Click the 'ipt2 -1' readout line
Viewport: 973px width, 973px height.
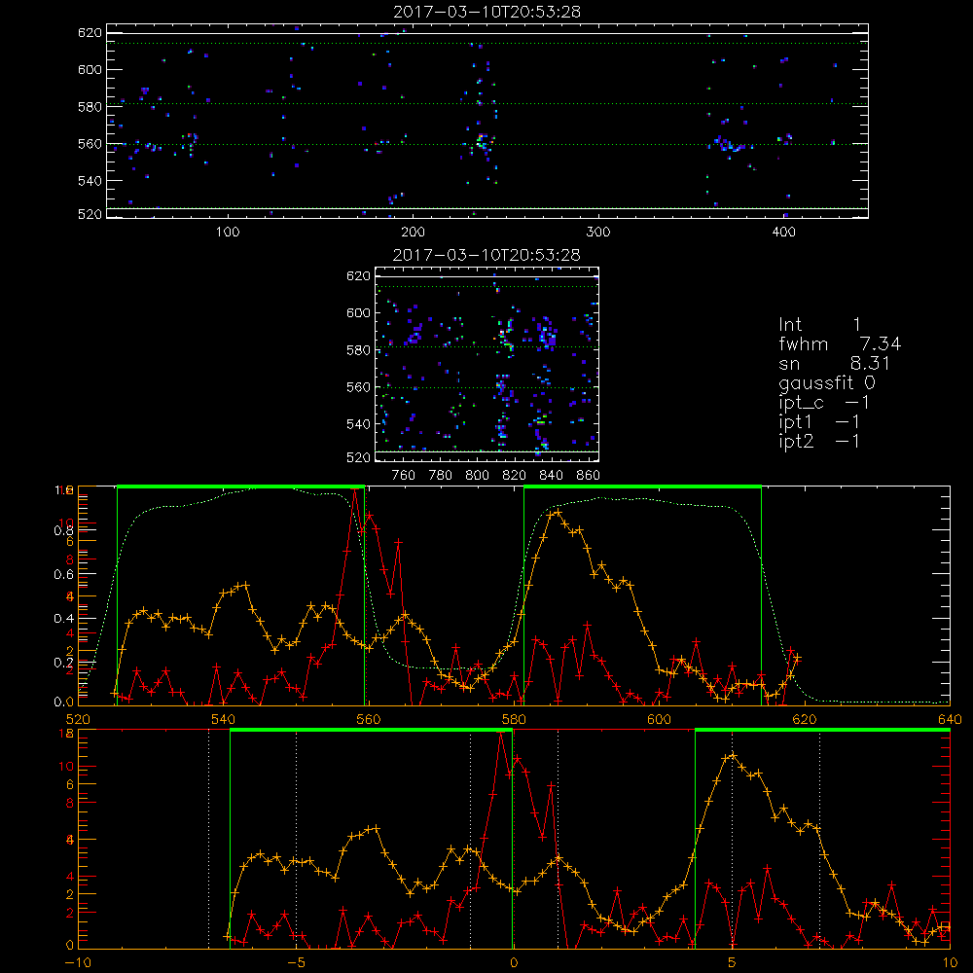coord(819,441)
